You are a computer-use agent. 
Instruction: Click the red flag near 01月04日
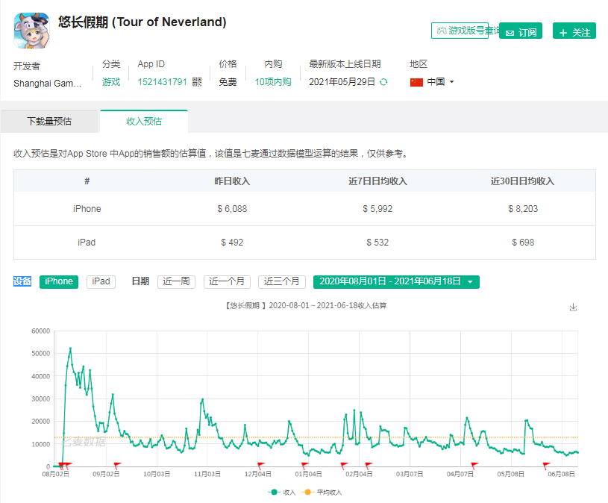(305, 465)
